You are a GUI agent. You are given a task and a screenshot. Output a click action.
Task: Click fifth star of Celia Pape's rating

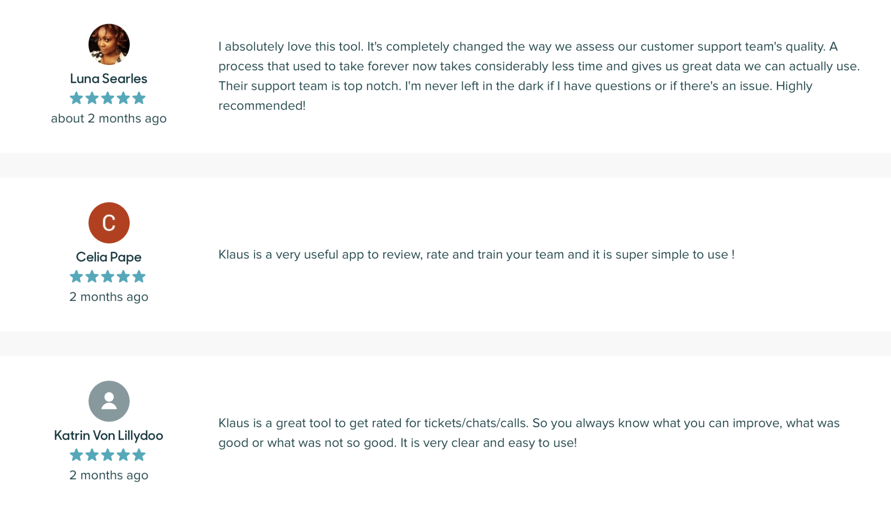[139, 276]
